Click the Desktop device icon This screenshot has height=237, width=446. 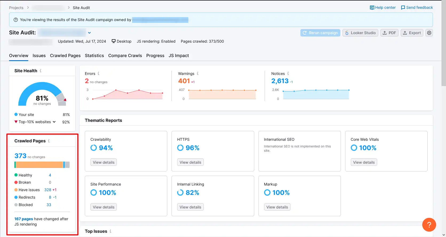click(114, 41)
